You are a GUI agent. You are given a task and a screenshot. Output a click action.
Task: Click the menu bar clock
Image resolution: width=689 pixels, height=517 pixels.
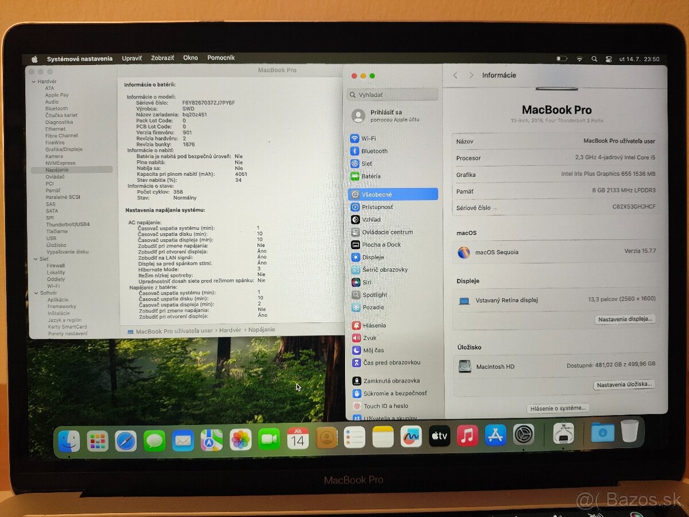(x=640, y=59)
